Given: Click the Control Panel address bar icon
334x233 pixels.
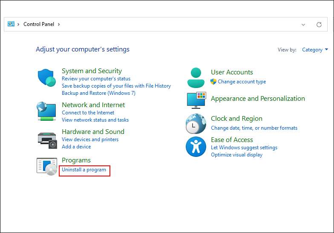Looking at the screenshot, I should [11, 24].
